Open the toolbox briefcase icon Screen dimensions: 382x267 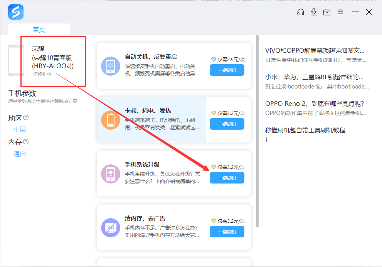[x=327, y=12]
